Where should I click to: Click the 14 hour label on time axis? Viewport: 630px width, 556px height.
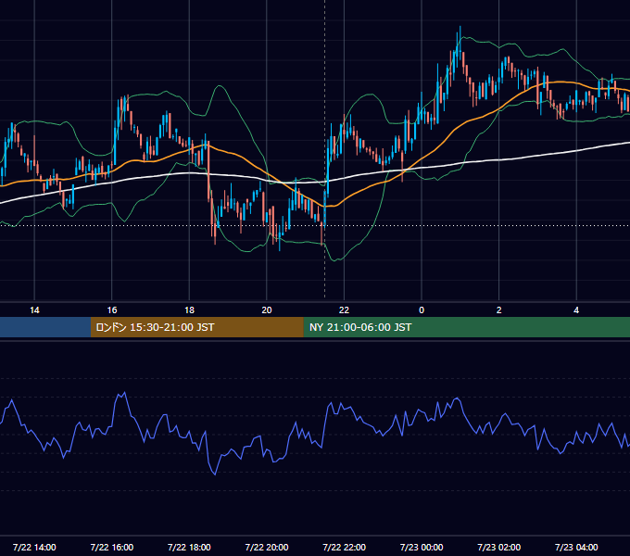pyautogui.click(x=34, y=310)
